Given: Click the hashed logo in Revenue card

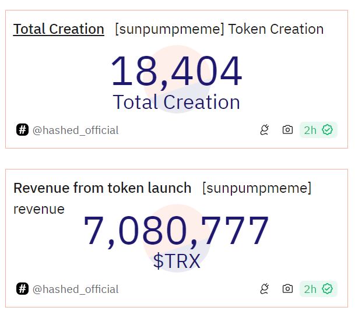Looking at the screenshot, I should (x=22, y=289).
